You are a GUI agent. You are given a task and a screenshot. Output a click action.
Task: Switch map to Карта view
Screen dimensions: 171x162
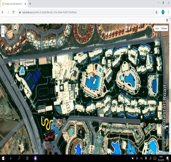pyautogui.click(x=157, y=28)
